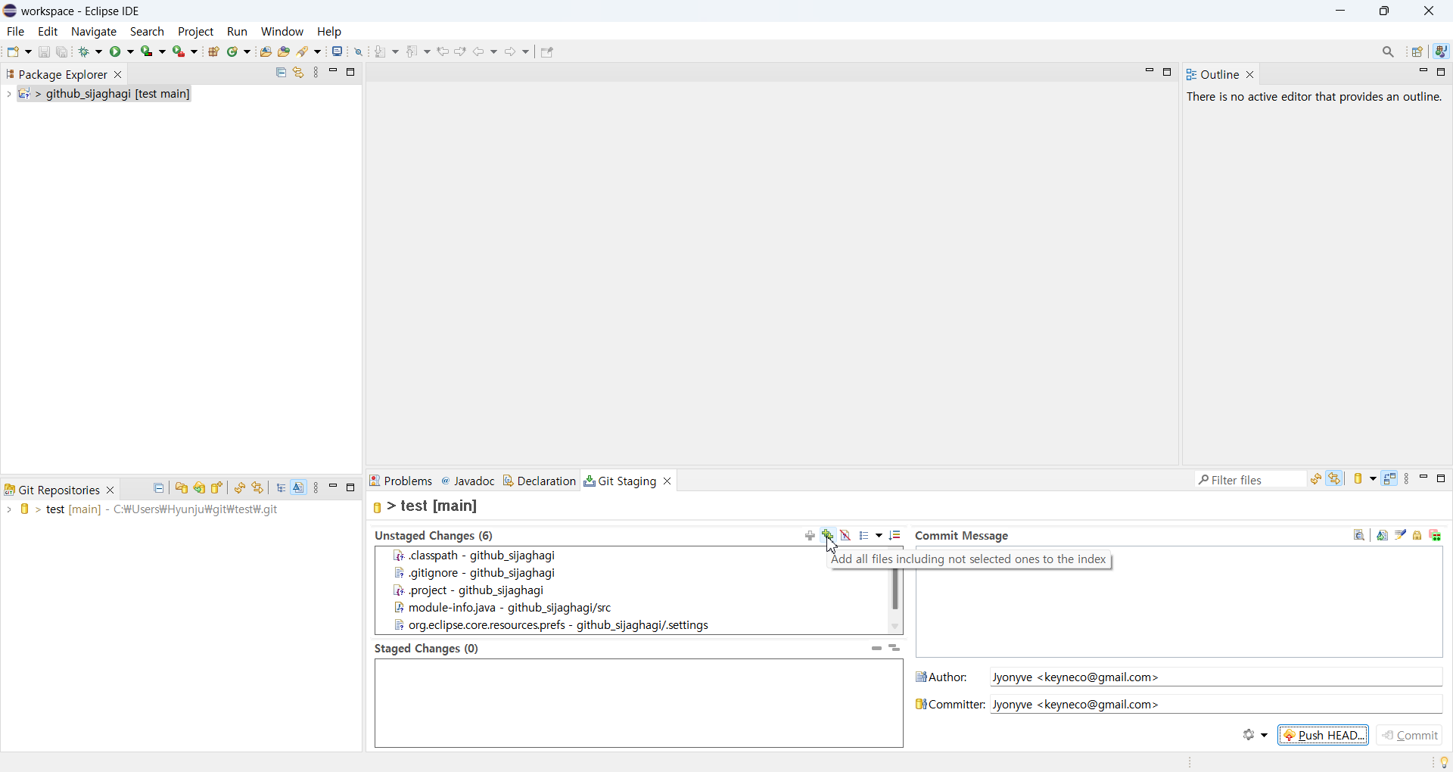
Task: Launch the Debug bug icon
Action: (86, 52)
